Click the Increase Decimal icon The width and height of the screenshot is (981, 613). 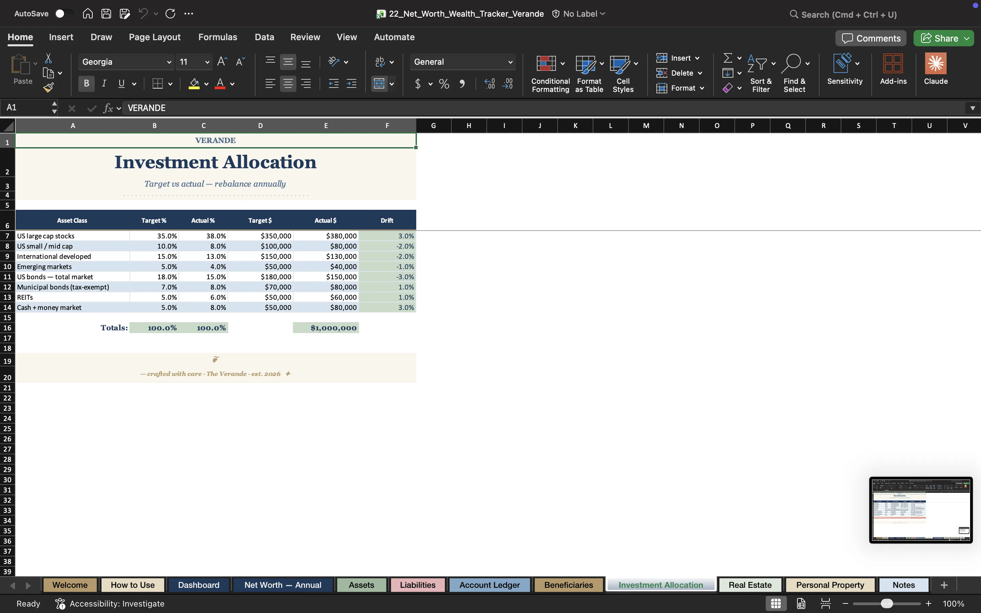coord(490,84)
